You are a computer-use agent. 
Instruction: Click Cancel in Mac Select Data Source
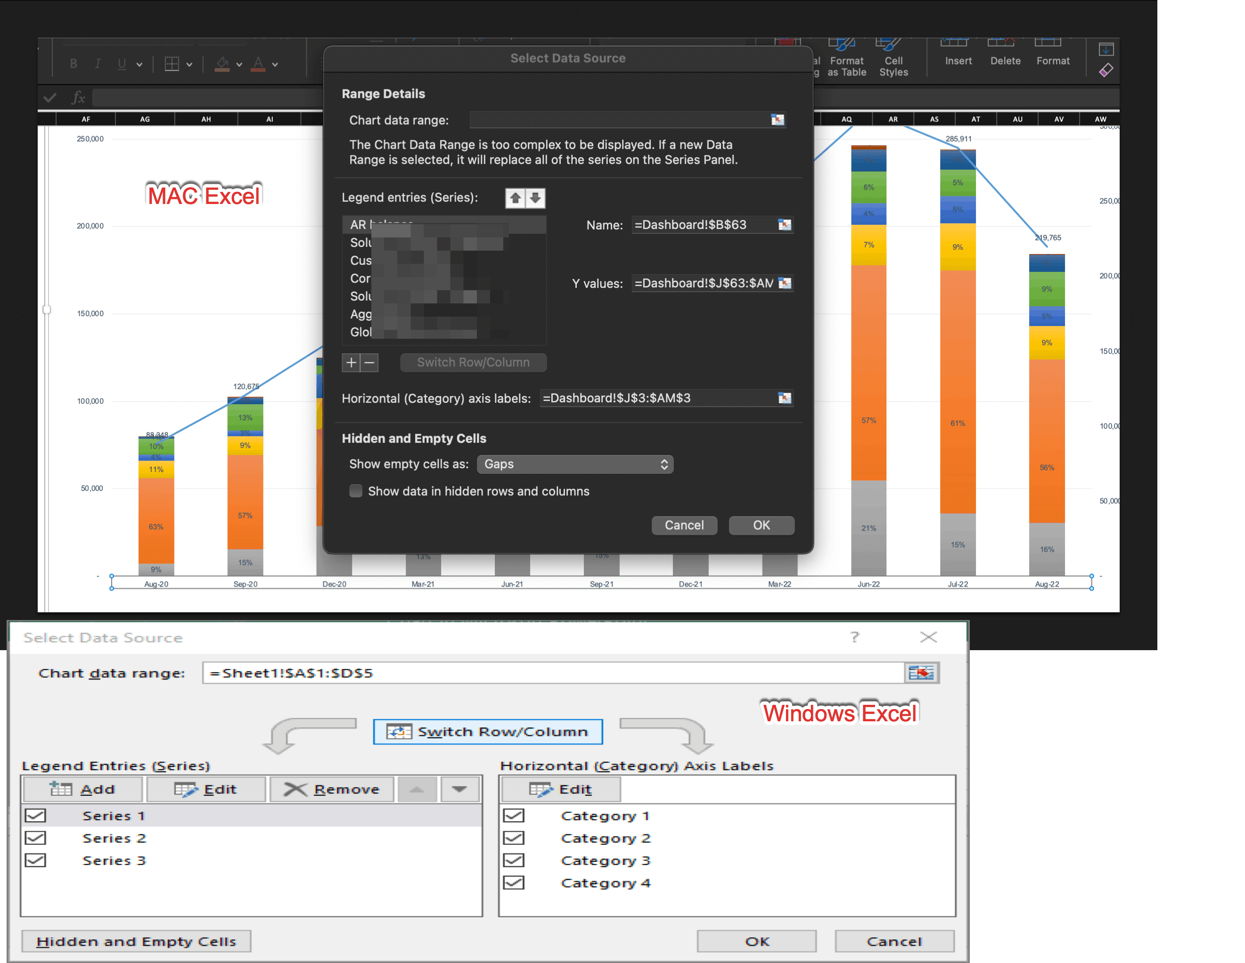tap(684, 525)
